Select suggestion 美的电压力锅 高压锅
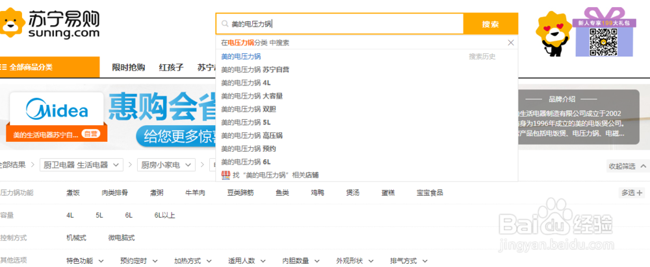650x267 pixels. pyautogui.click(x=252, y=135)
